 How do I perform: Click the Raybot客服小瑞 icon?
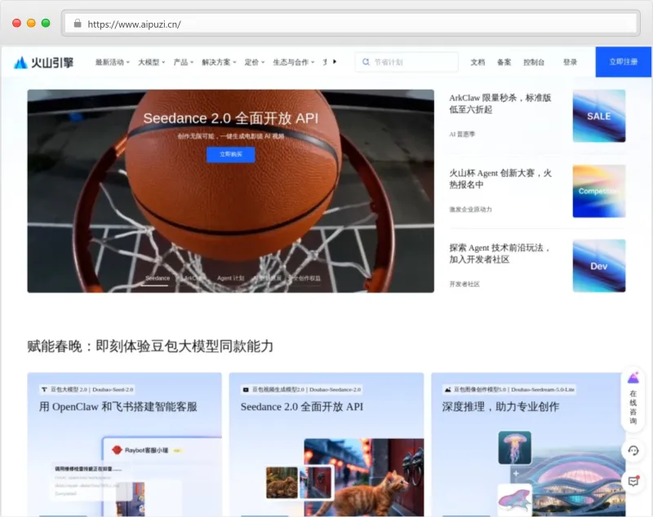click(x=117, y=450)
